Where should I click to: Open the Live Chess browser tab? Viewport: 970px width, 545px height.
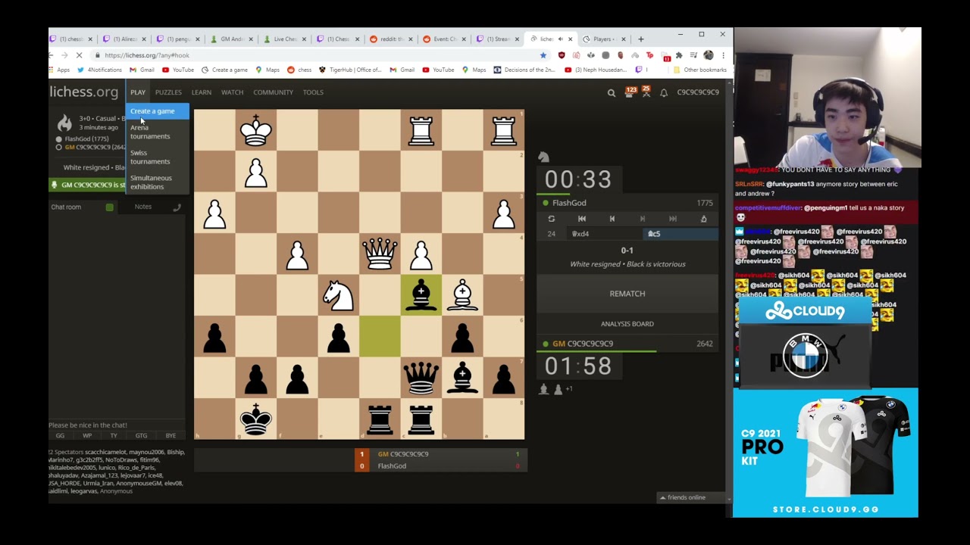[285, 39]
